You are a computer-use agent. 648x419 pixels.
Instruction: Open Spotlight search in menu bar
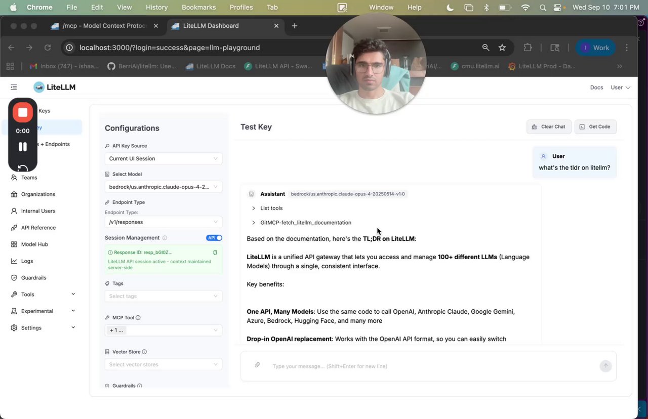click(x=543, y=7)
